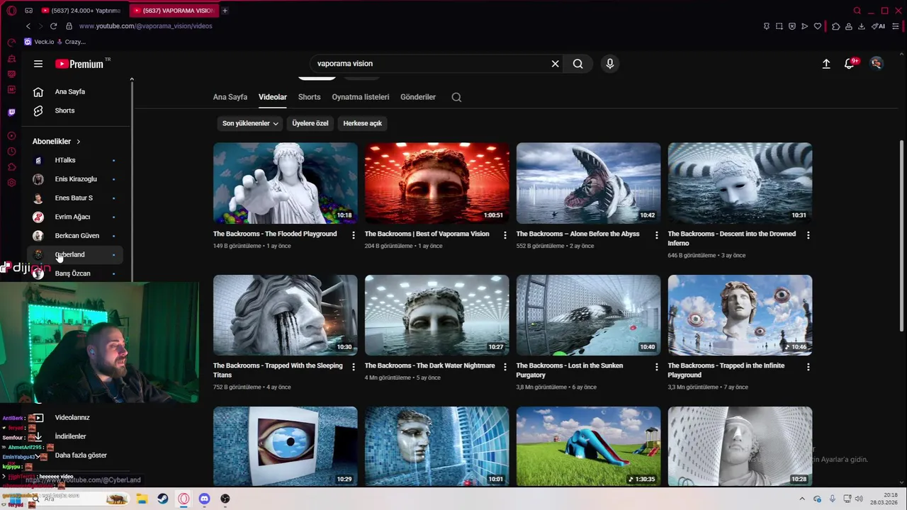907x510 pixels.
Task: Open options for Trapped With the Sleeping Titans
Action: point(354,367)
